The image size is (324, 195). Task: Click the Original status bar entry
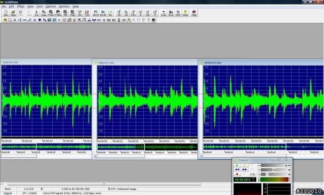tap(8, 193)
